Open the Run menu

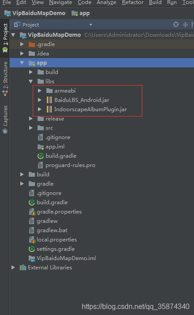pos(172,2)
